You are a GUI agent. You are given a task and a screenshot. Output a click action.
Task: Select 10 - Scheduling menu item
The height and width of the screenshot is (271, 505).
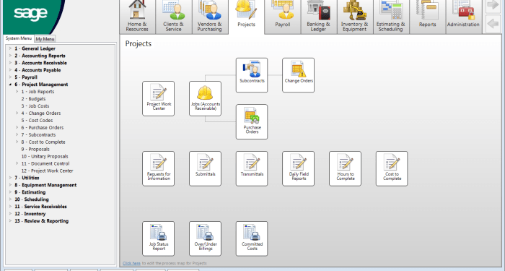pos(32,199)
